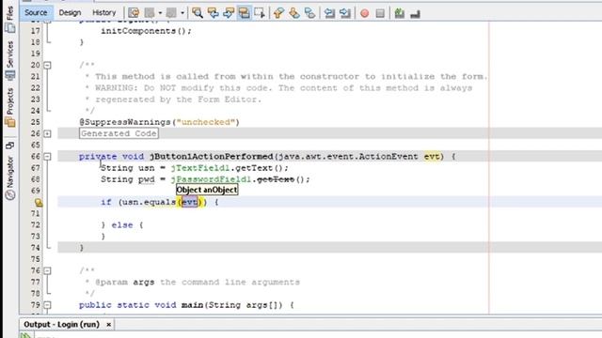Click Find Previous Occurrence icon

[x=213, y=13]
